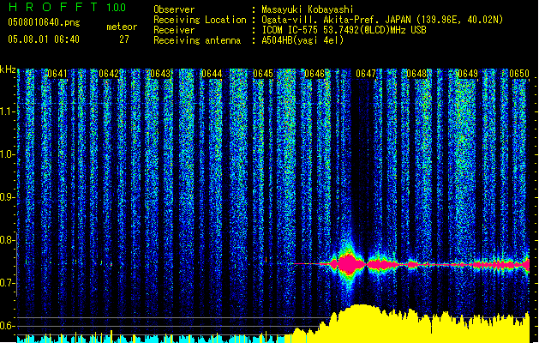Click the kHz axis unit label
The image size is (539, 343).
click(8, 69)
